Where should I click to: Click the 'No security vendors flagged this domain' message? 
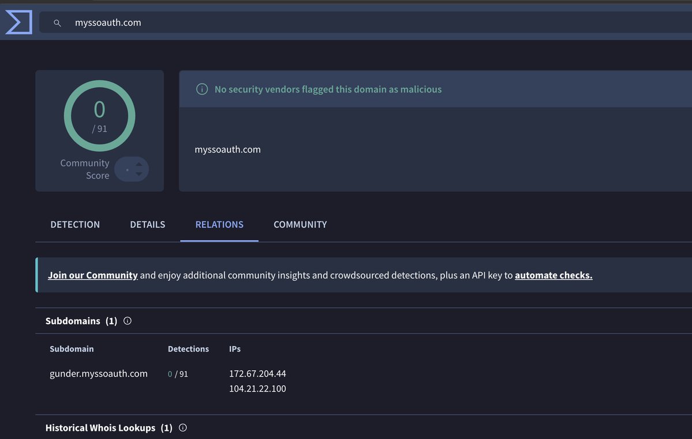[x=328, y=89]
